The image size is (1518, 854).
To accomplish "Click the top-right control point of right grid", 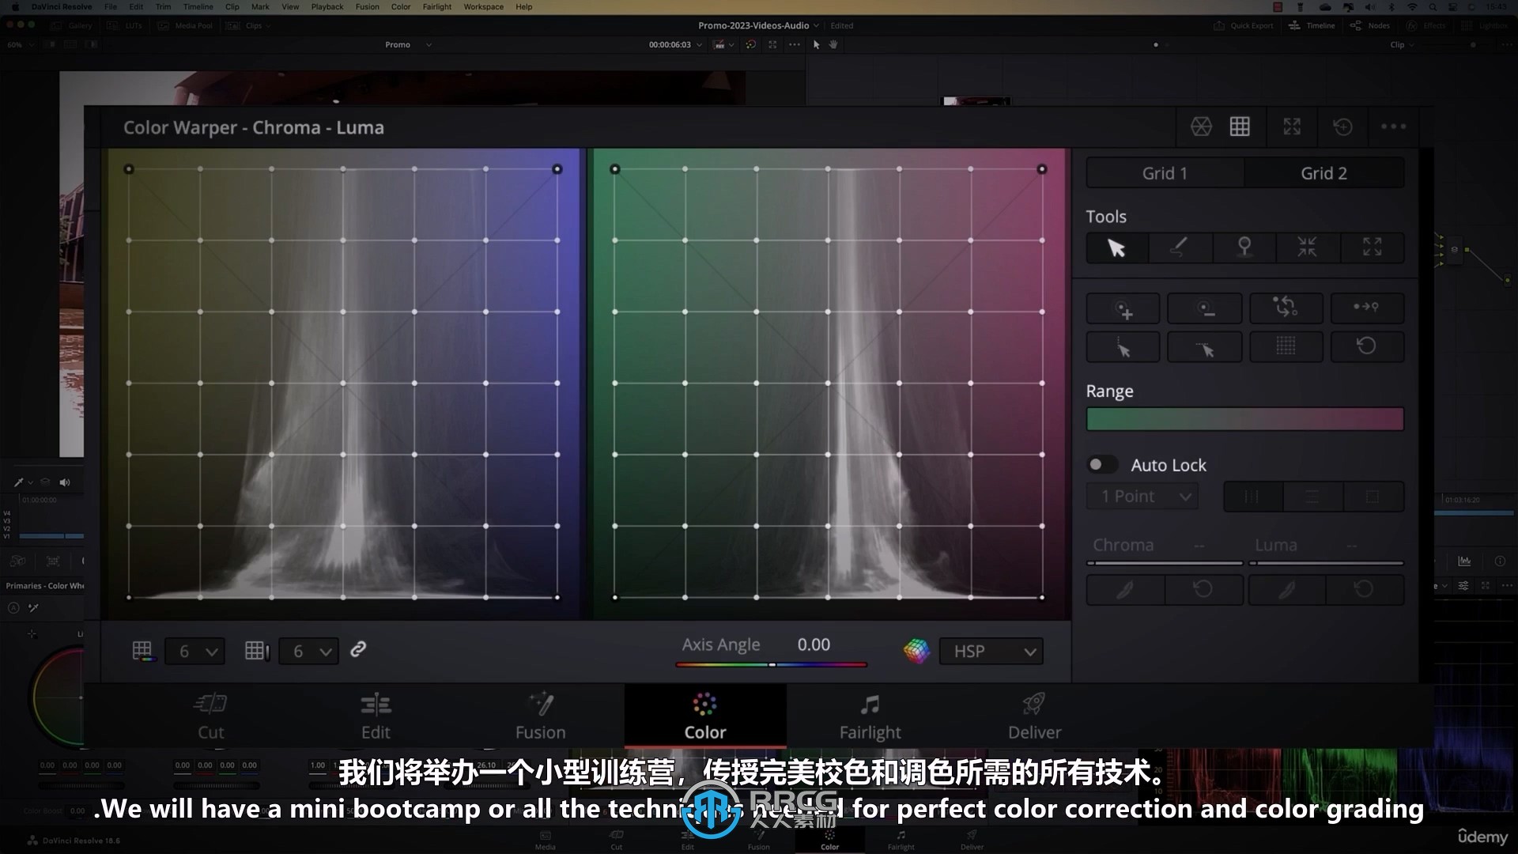I will [1042, 169].
